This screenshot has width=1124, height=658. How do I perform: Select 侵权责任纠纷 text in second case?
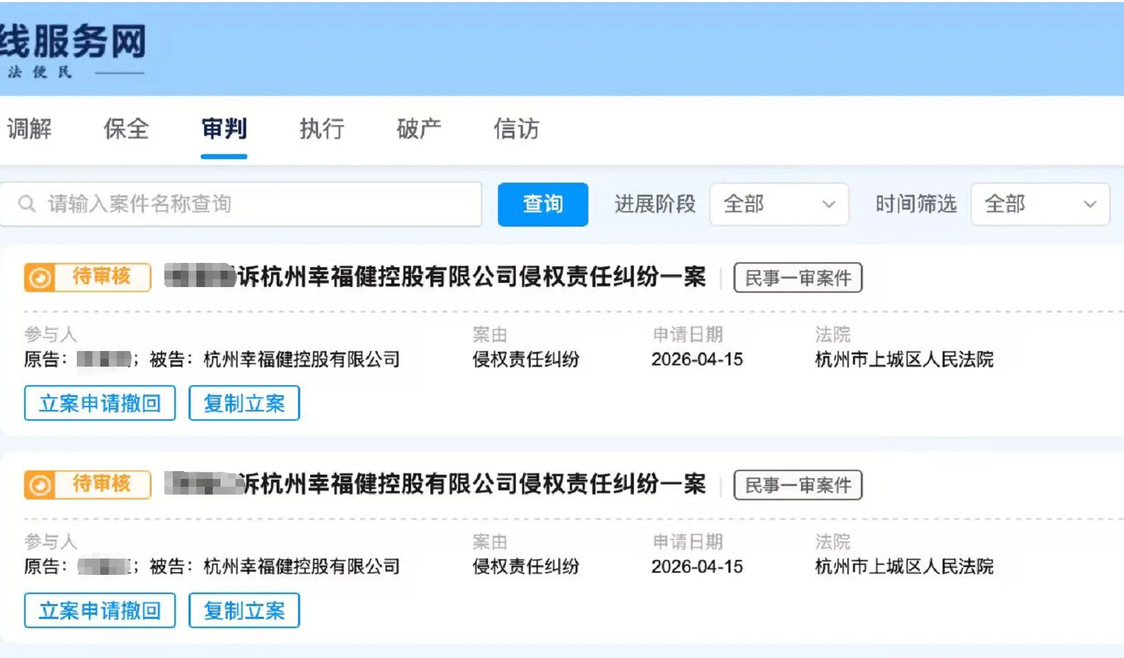(526, 566)
